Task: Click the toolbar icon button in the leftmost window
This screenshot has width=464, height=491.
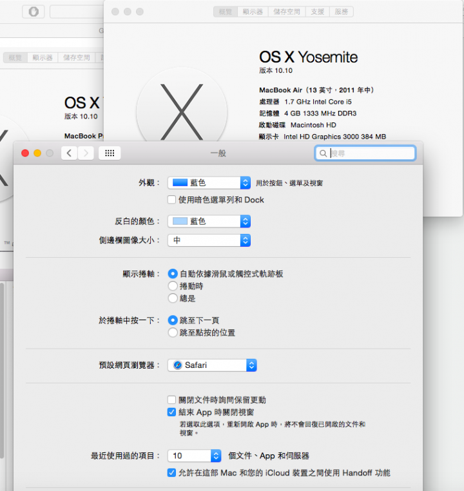Action: tap(33, 12)
